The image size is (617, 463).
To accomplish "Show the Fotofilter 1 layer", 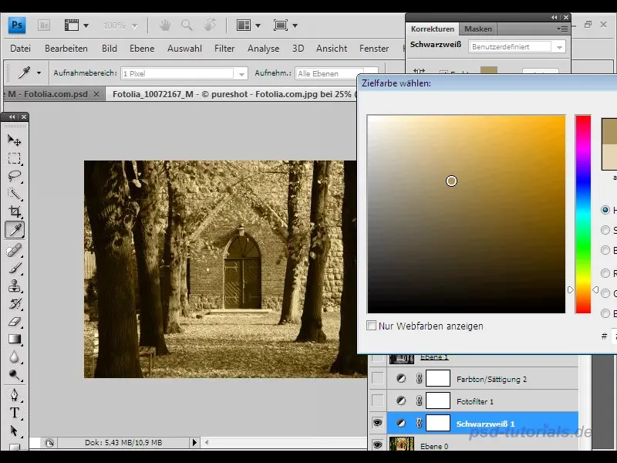I will 377,400.
